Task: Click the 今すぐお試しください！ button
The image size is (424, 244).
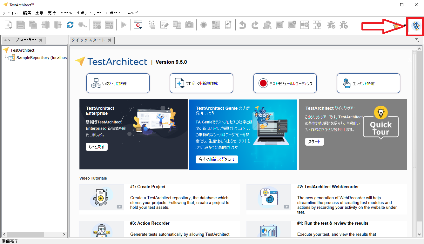Action: 217,159
